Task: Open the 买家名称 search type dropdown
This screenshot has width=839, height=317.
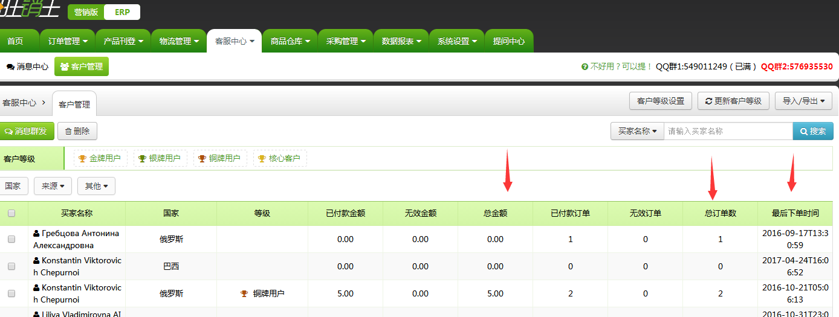Action: coord(637,131)
